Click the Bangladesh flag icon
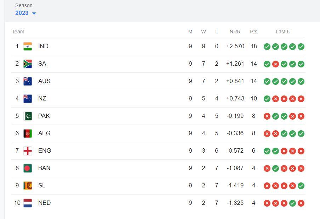This screenshot has width=320, height=219. 28,168
